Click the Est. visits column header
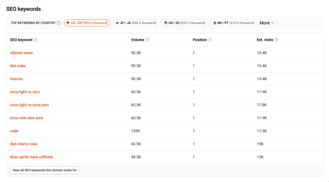 [x=265, y=40]
